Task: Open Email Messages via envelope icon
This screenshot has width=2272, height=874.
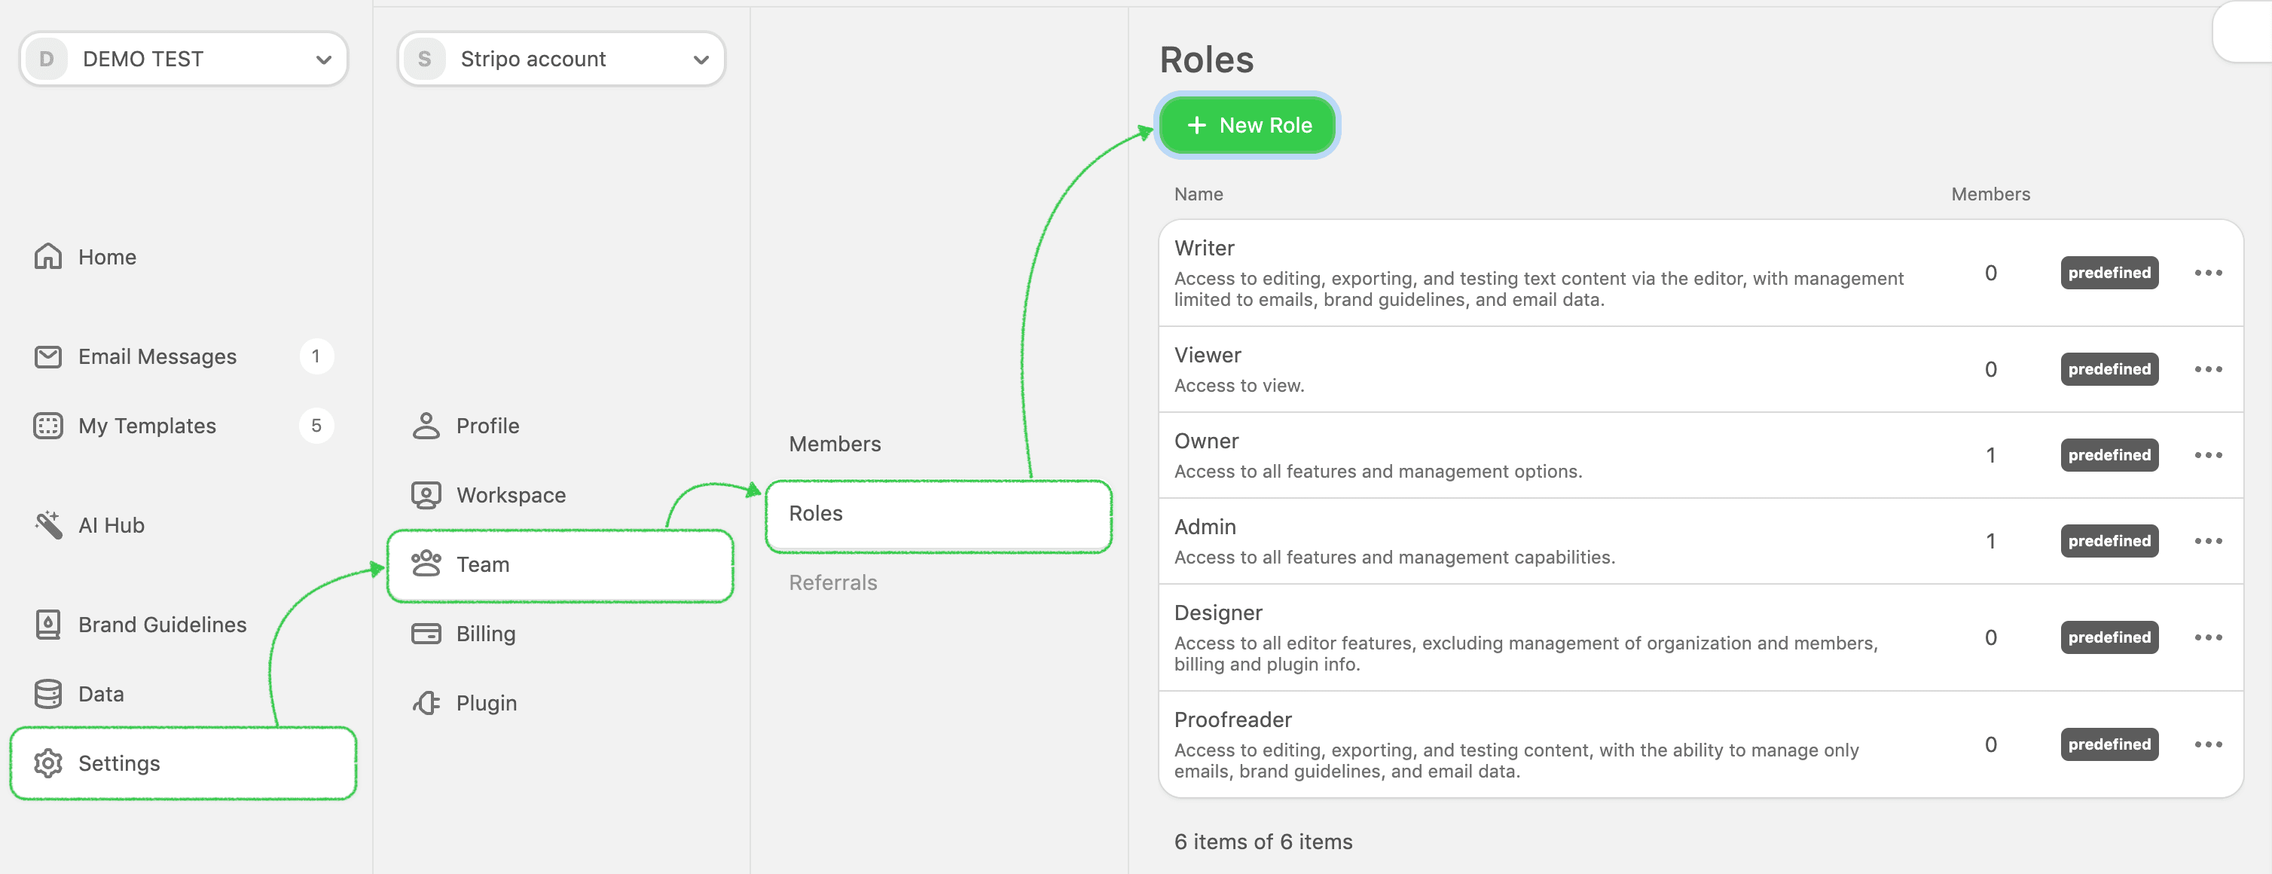Action: (48, 356)
